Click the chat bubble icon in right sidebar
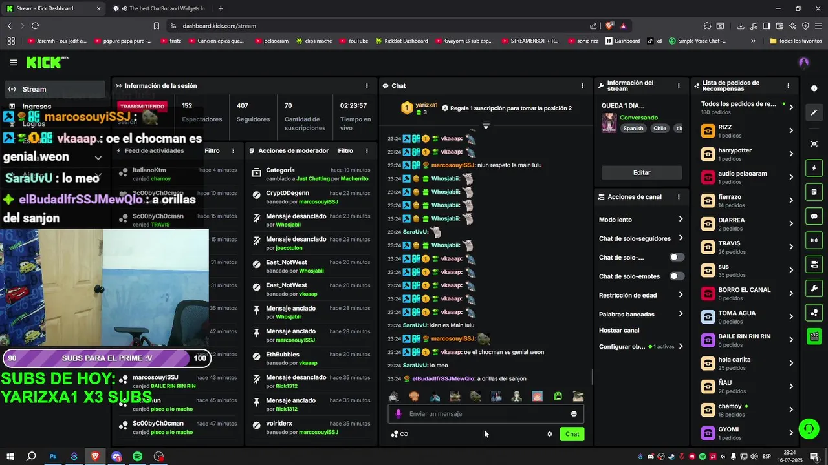Viewport: 828px width, 465px height. coord(814,216)
